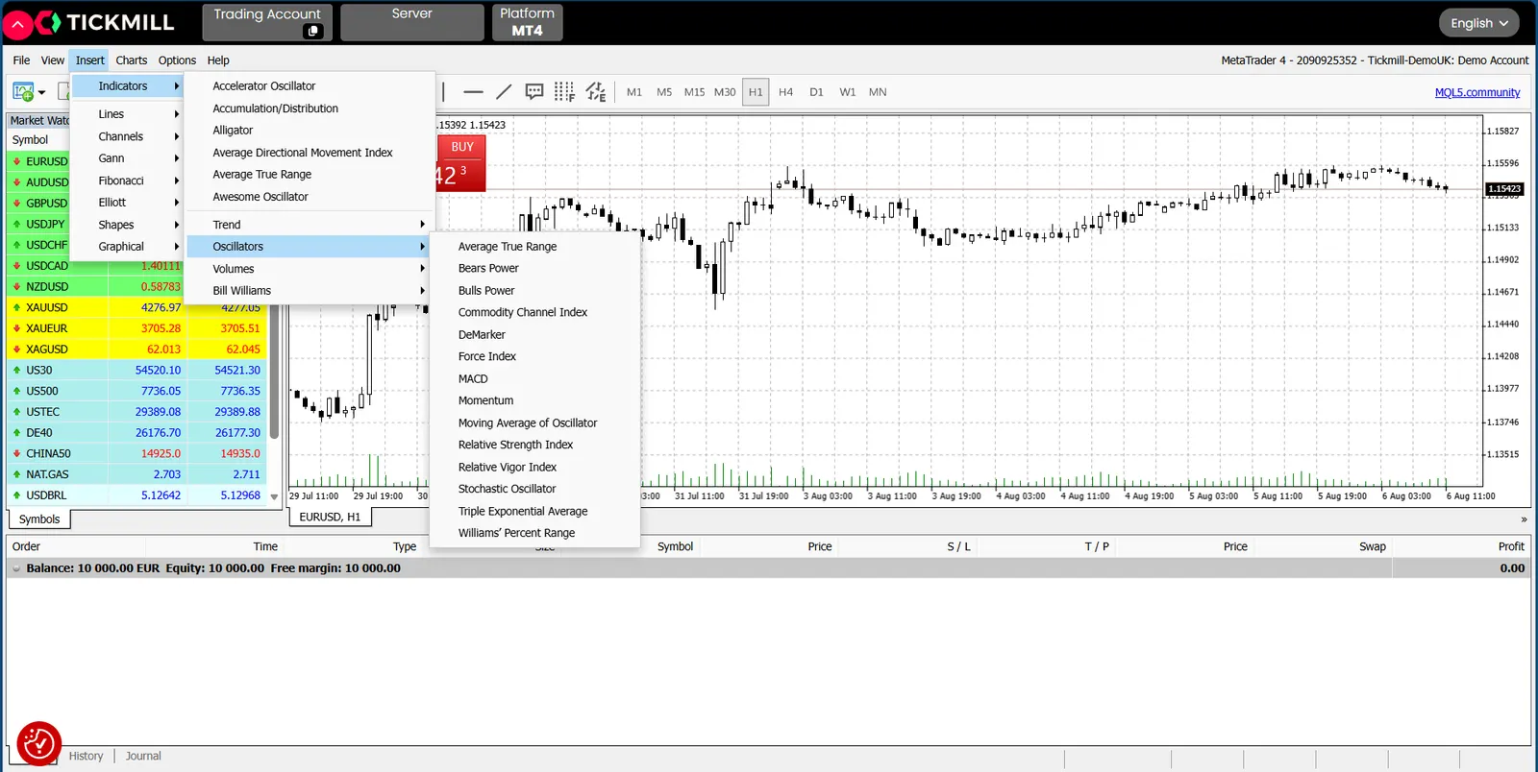Screen dimensions: 1538x772
Task: Switch chart to M15 timeframe
Action: pos(694,92)
